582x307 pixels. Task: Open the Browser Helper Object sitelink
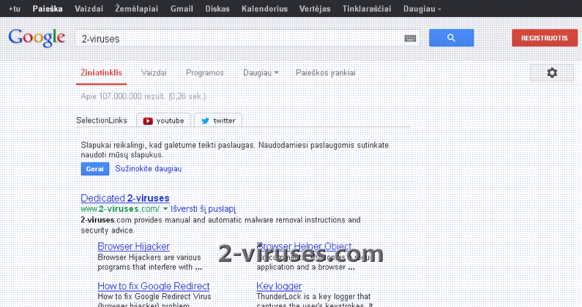[304, 246]
